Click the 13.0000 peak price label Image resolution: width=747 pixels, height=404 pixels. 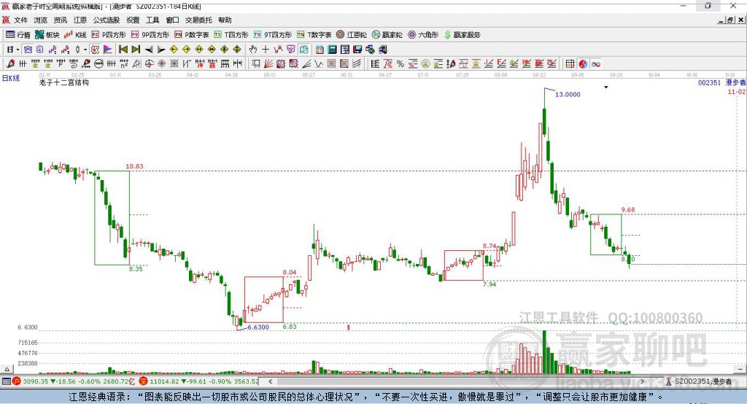point(568,95)
